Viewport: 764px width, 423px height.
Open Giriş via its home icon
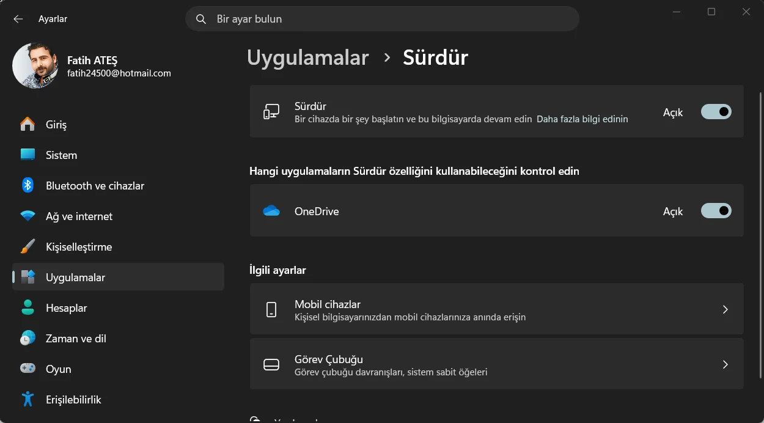[28, 124]
